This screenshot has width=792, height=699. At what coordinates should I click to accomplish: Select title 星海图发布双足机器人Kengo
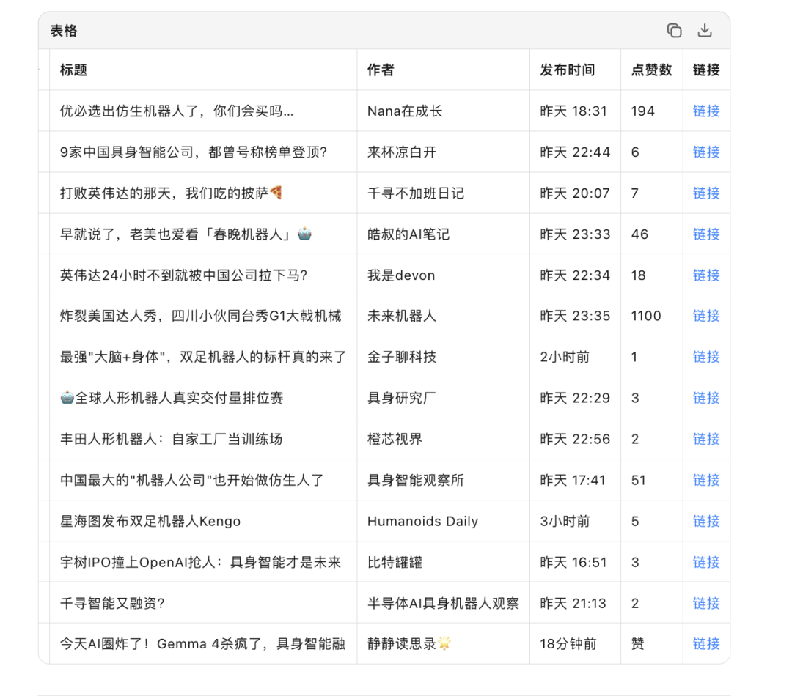150,521
